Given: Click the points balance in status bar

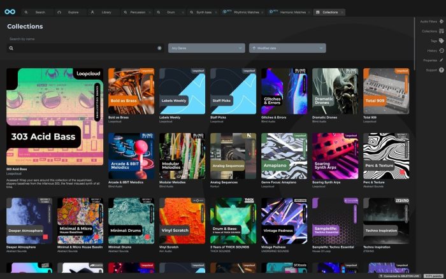Looking at the screenshot, I should [433, 276].
